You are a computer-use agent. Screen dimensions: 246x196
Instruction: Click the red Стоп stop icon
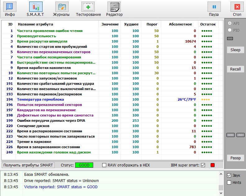click(x=237, y=7)
